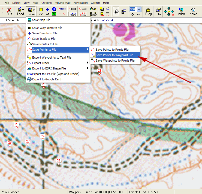The image size is (202, 194).
Task: Toggle the Drag padlock button
Action: 148,11
